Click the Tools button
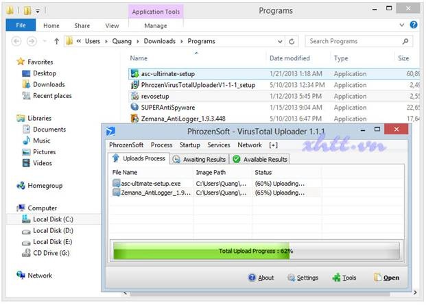The image size is (426, 305). 344,278
